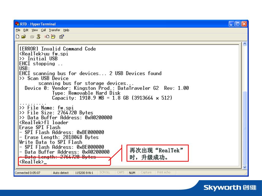Screen dimensions: 262x196
Task: Click the ">> File Name: fw.spi" line
Action: tap(47, 108)
